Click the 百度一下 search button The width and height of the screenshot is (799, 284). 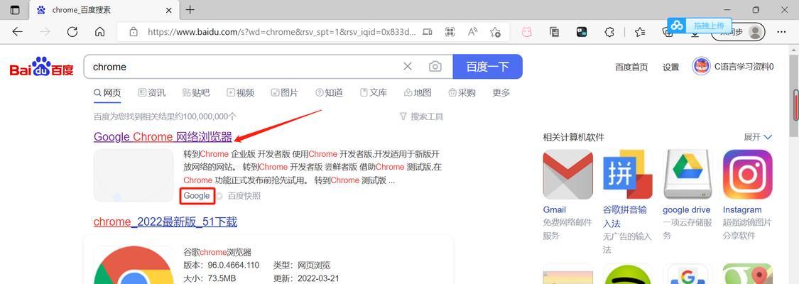pos(488,67)
